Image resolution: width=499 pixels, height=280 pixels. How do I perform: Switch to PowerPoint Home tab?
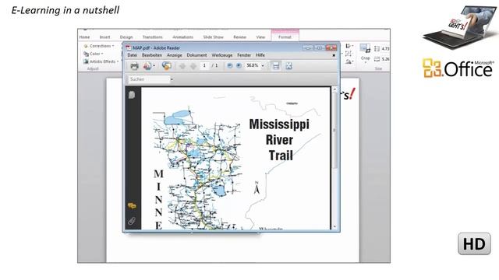84,37
